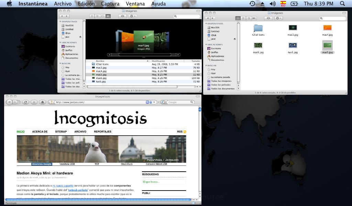The height and width of the screenshot is (206, 352).
Task: Open the Captura menu
Action: (110, 3)
